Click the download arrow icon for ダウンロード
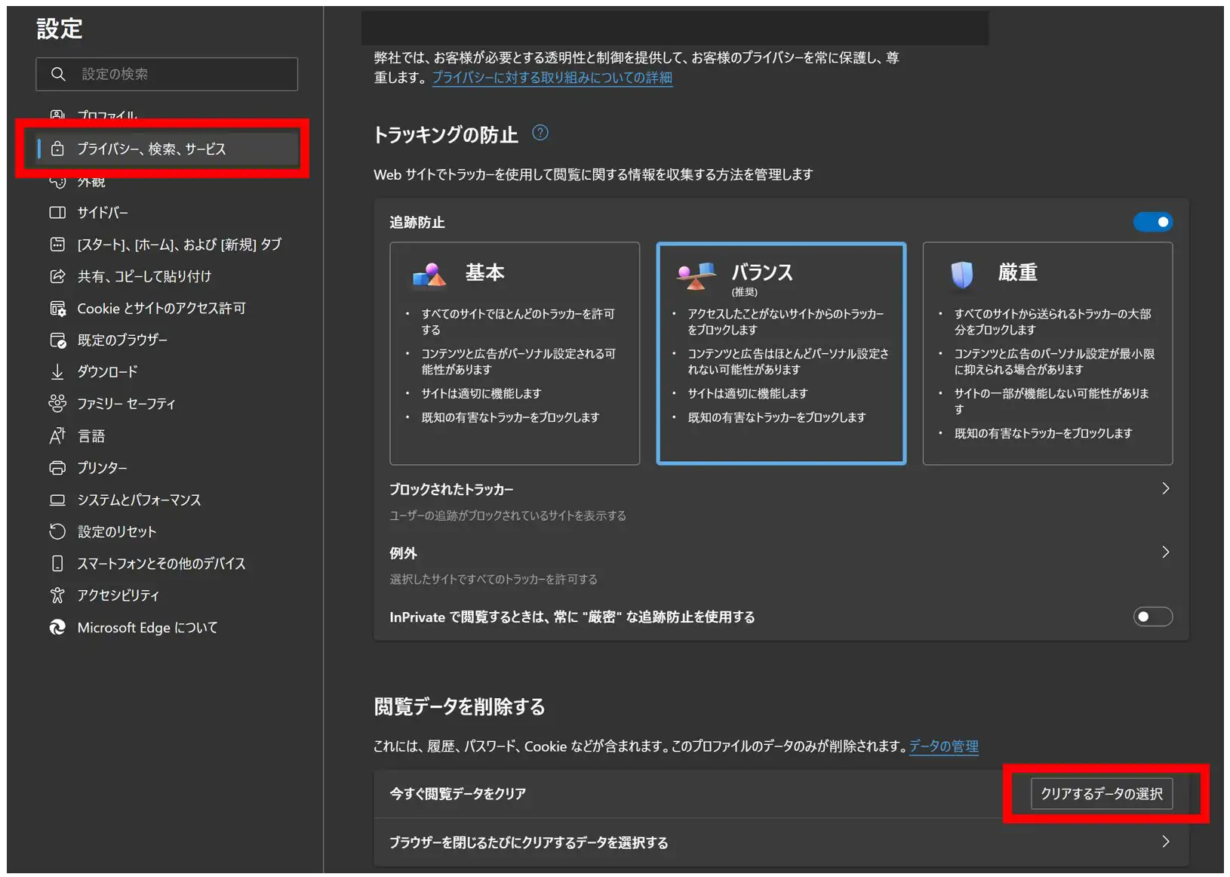Image resolution: width=1230 pixels, height=877 pixels. point(57,372)
